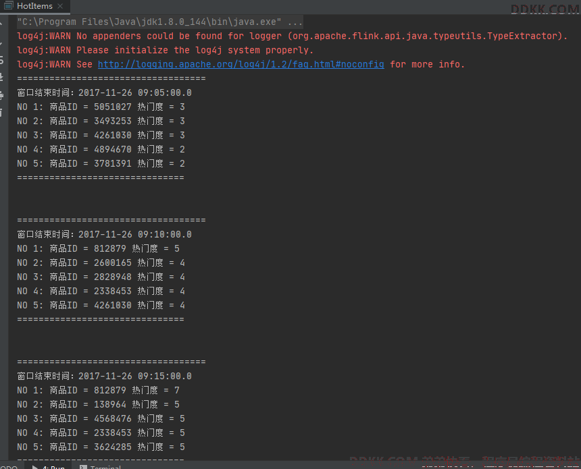
Task: Click scroll to end icon
Action: 3,77
